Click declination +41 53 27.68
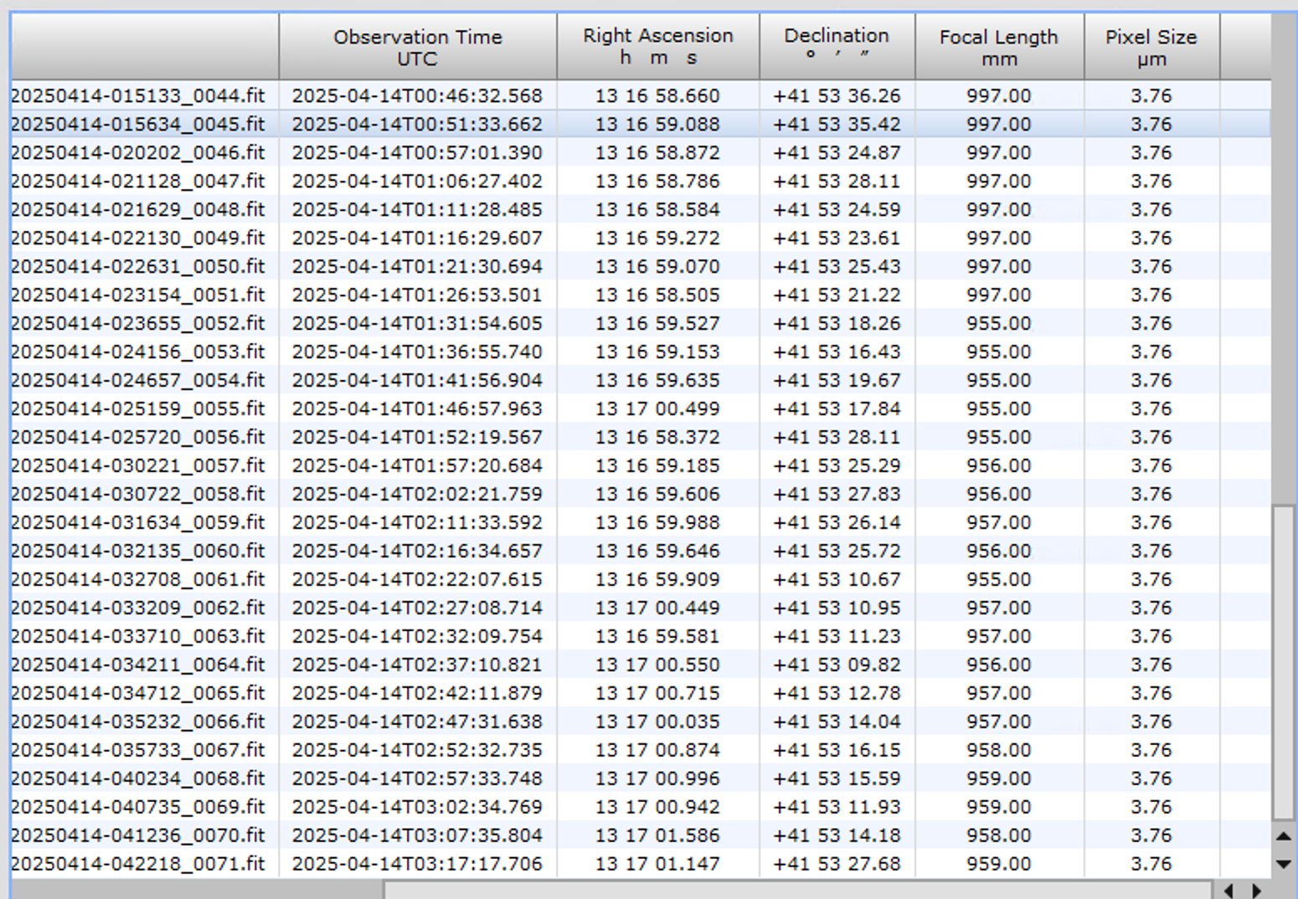Image resolution: width=1298 pixels, height=899 pixels. [837, 864]
